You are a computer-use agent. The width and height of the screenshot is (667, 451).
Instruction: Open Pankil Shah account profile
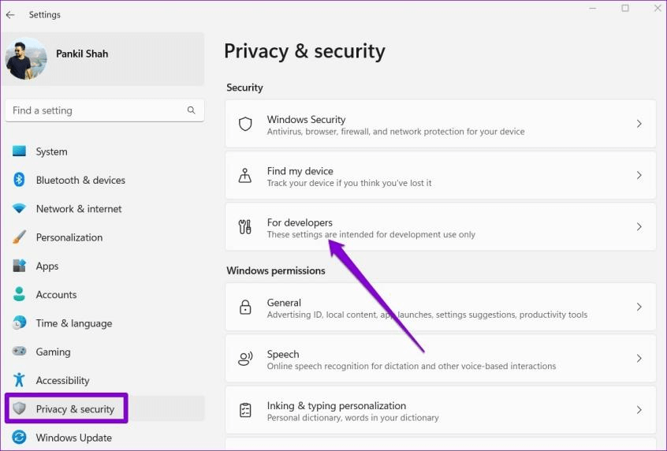pos(82,54)
